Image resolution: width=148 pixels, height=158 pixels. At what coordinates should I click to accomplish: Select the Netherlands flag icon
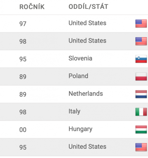141,94
